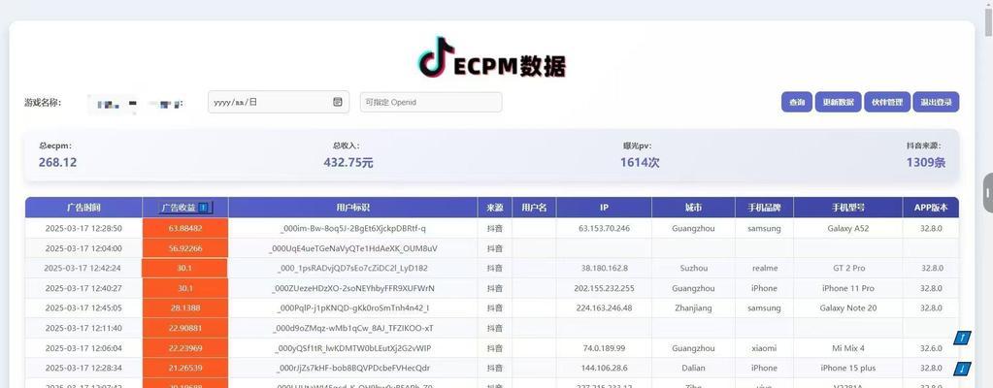Click the revenue cell 63.88482
Image resolution: width=993 pixels, height=388 pixels.
pos(185,229)
